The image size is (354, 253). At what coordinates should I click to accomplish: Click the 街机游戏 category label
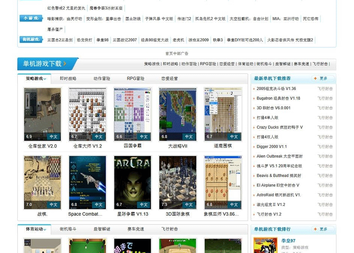(x=31, y=39)
